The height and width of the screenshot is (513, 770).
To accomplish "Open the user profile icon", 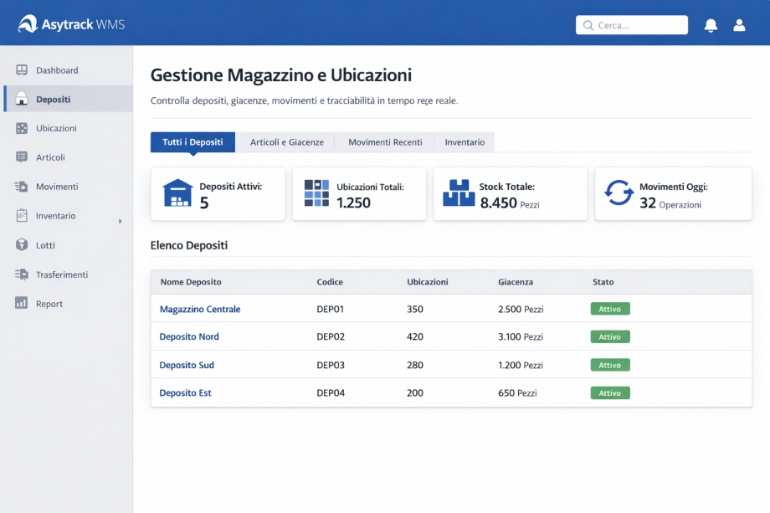I will tap(739, 25).
